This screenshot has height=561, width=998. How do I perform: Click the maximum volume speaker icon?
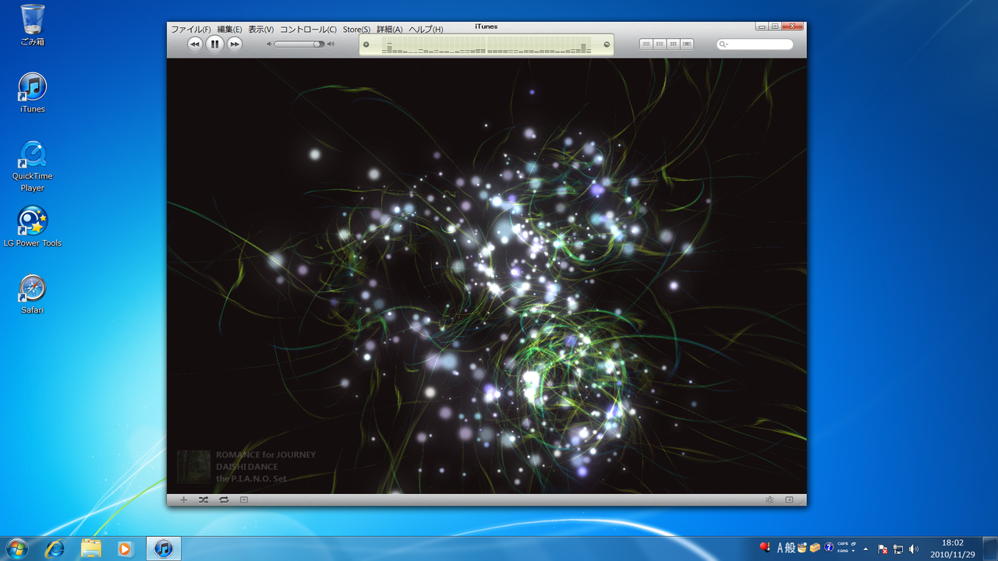(x=331, y=44)
